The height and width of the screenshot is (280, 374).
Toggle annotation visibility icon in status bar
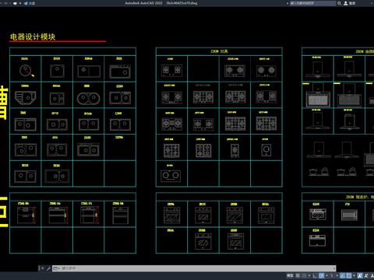pyautogui.click(x=360, y=275)
